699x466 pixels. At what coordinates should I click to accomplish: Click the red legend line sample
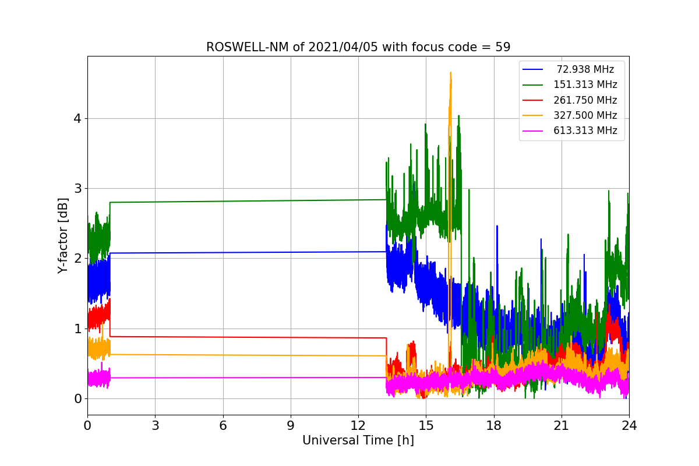click(534, 100)
